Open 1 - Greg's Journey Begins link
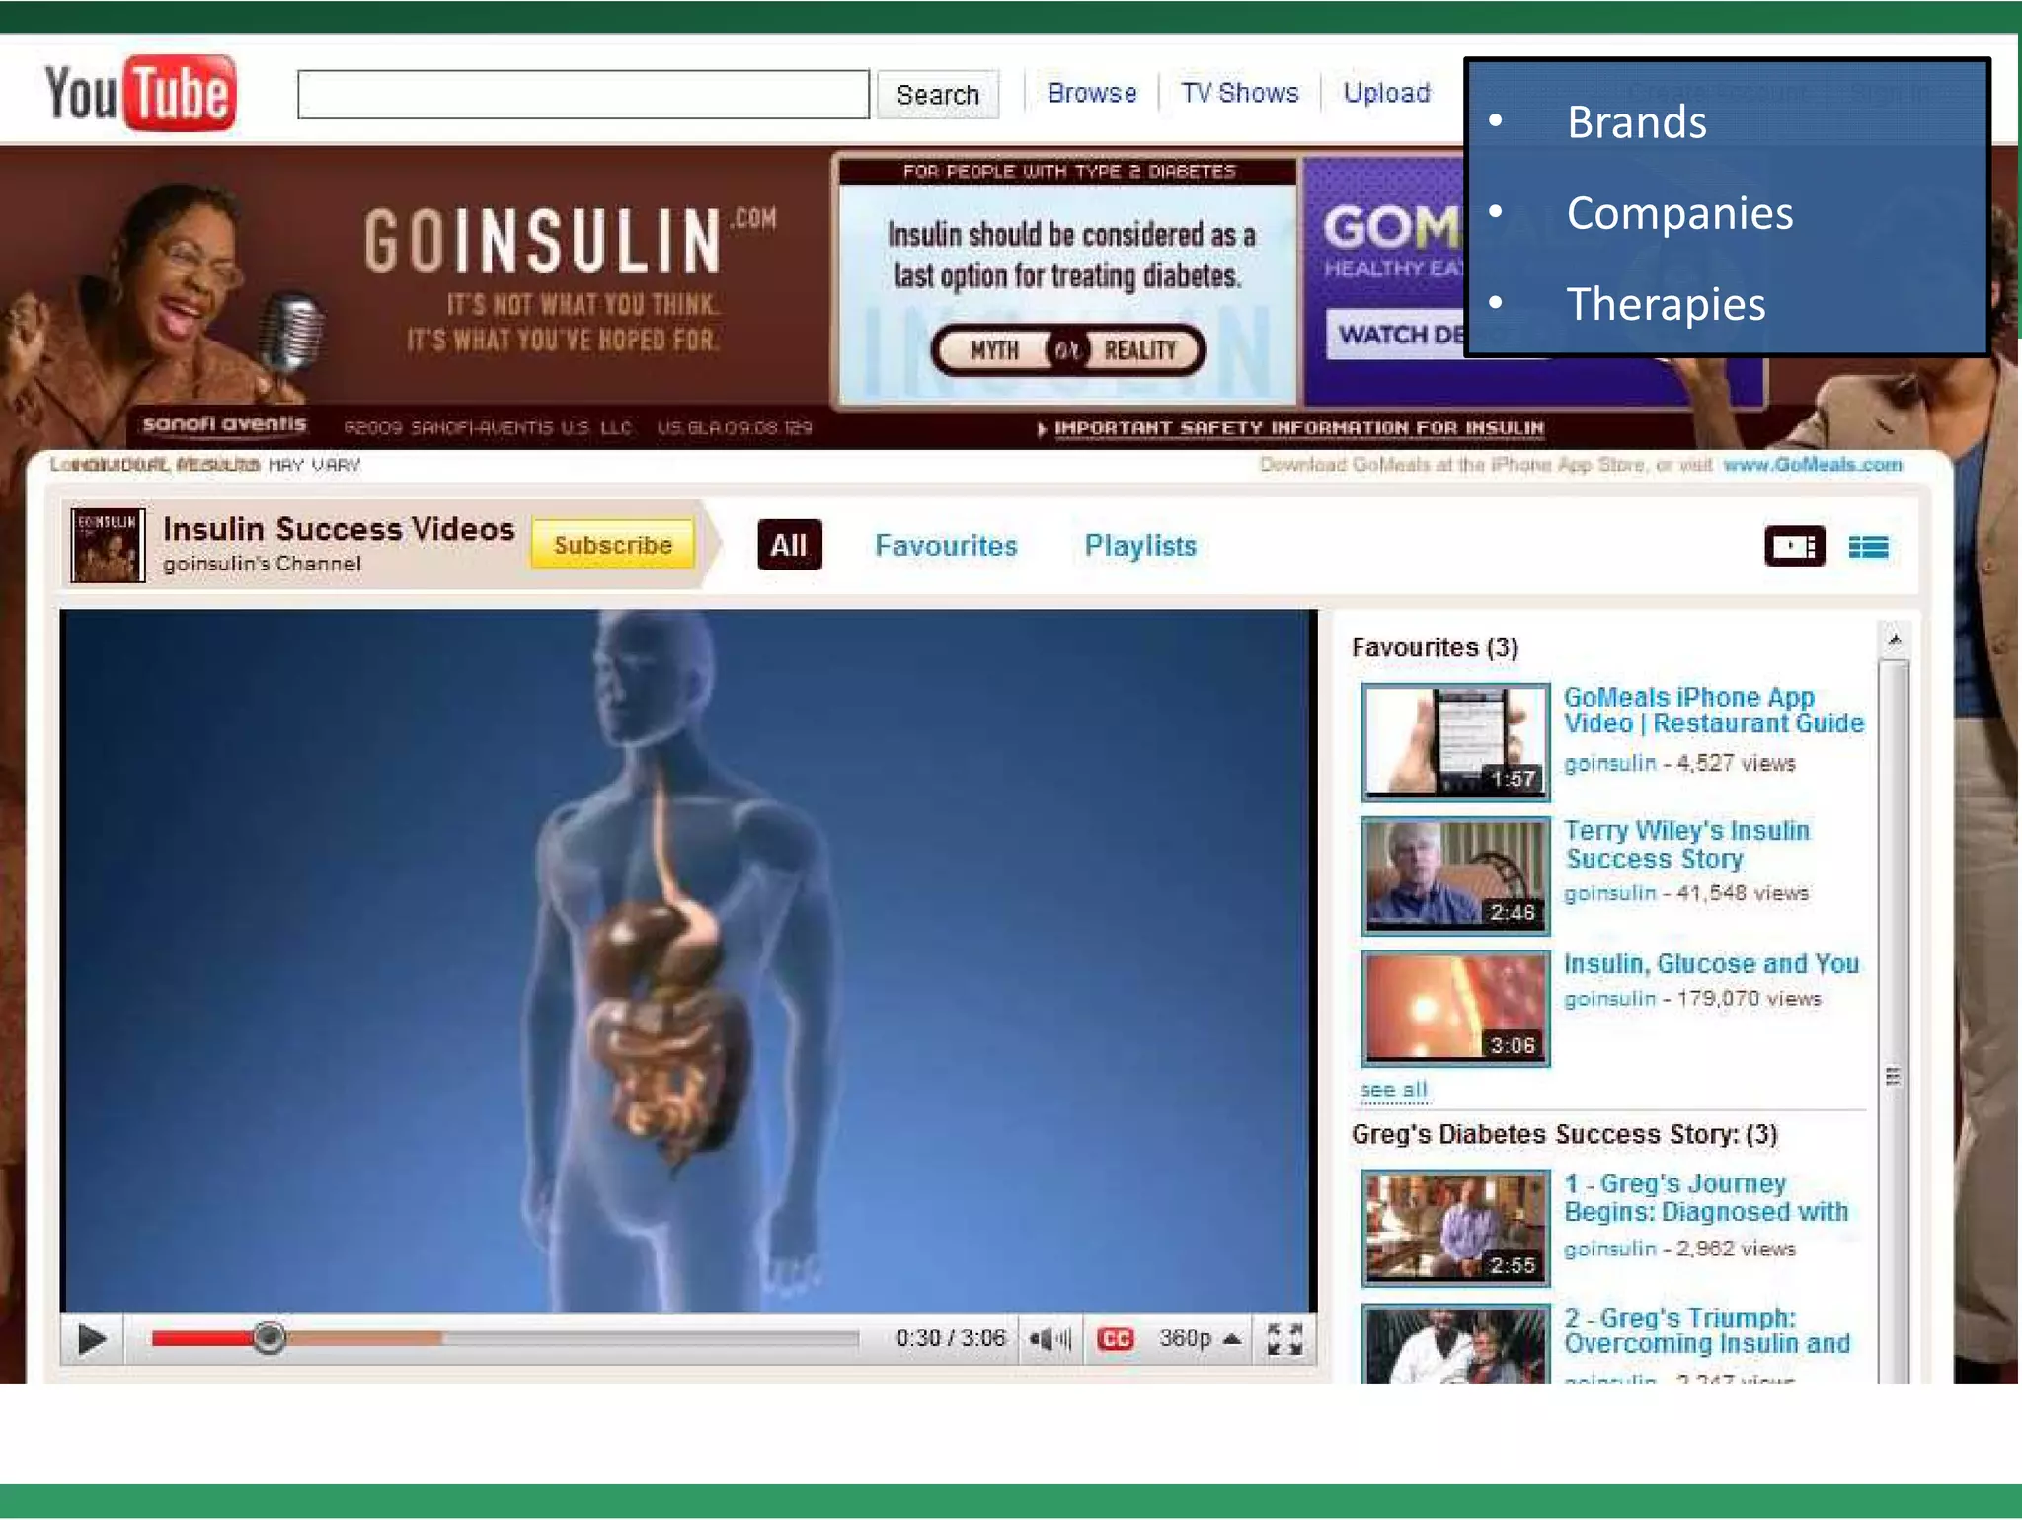The image size is (2022, 1520). 1705,1197
